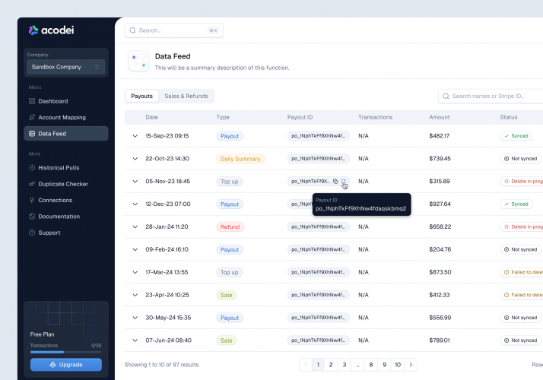Go to previous page arrow
This screenshot has height=380, width=543.
(306, 365)
